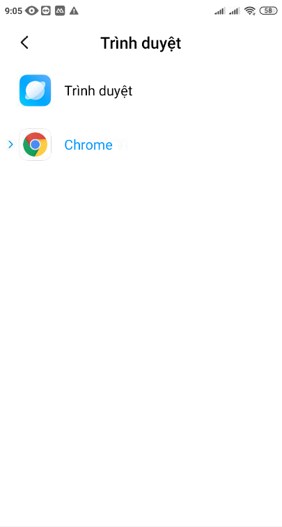Tap empty space right of Chrome row

click(x=202, y=145)
